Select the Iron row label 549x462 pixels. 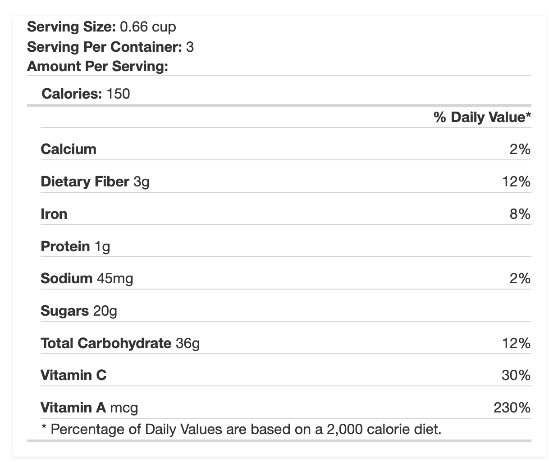point(54,214)
